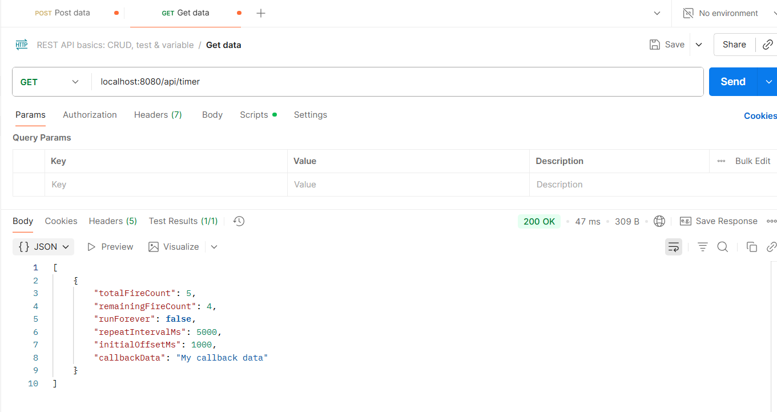The image size is (777, 412).
Task: Open the tab list chevron dropdown
Action: click(657, 13)
